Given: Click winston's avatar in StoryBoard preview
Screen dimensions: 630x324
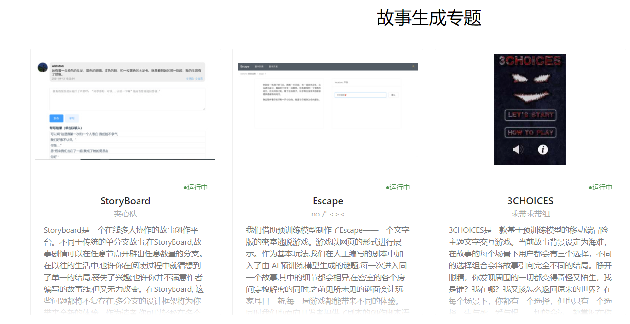Looking at the screenshot, I should pos(43,68).
